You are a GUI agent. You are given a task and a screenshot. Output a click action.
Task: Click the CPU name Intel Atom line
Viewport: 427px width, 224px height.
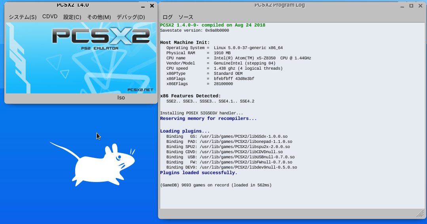(239, 58)
